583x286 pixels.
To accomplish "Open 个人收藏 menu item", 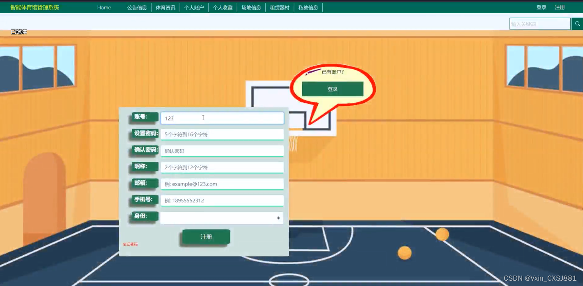I will click(223, 7).
